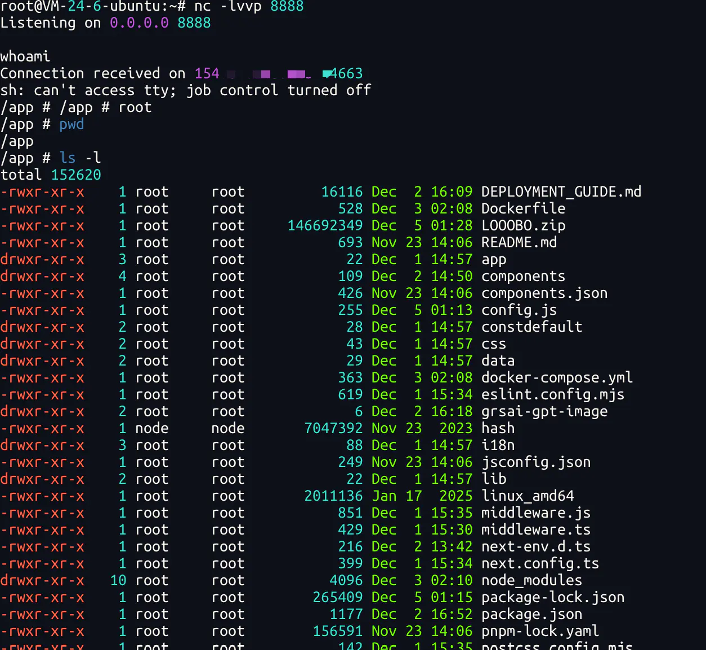
Task: Select the eslint.config.mjs file name
Action: [552, 395]
